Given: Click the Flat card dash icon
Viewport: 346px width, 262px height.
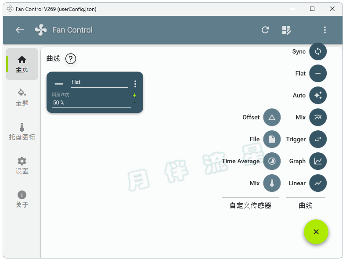Looking at the screenshot, I should coord(59,84).
